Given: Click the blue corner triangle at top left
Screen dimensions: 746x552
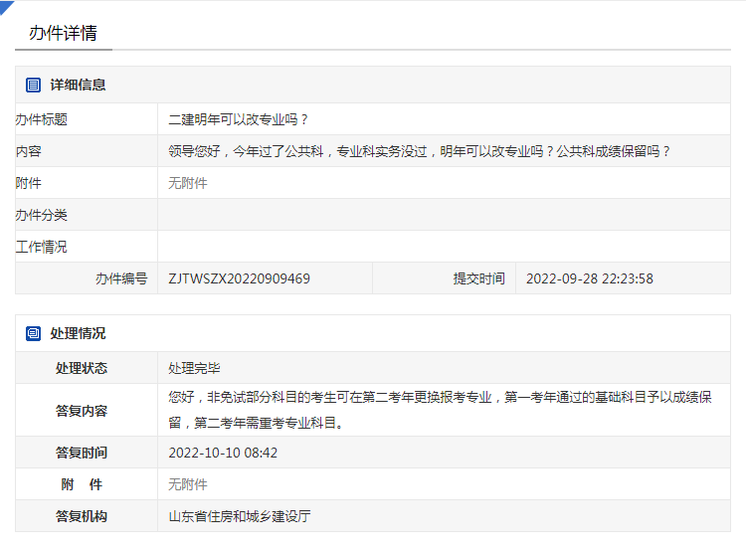Looking at the screenshot, I should (6, 7).
